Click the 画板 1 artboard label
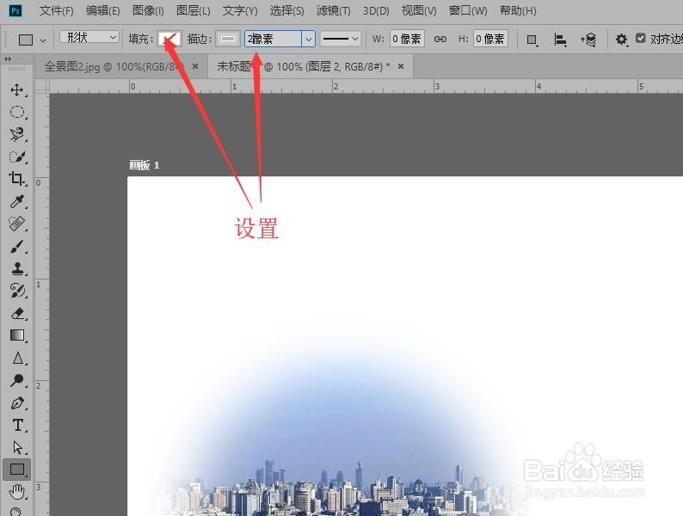The image size is (683, 516). point(145,165)
